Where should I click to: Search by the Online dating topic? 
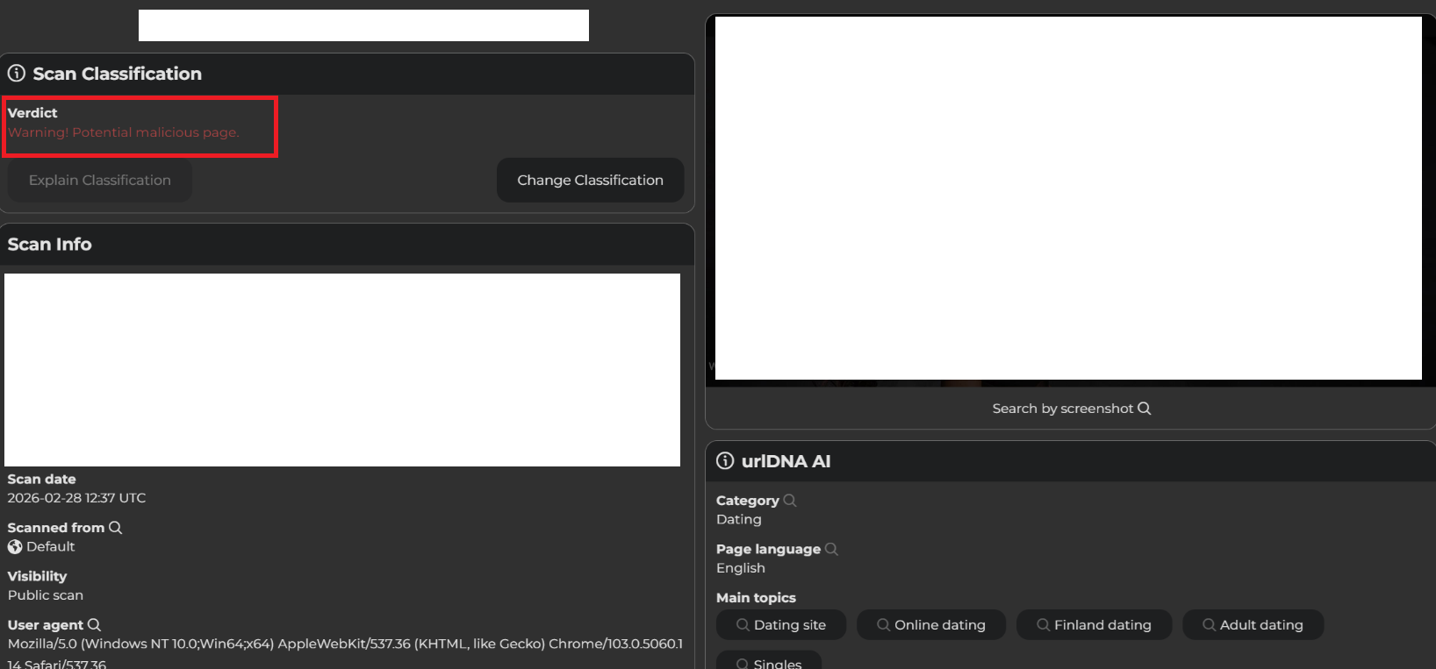click(x=930, y=625)
